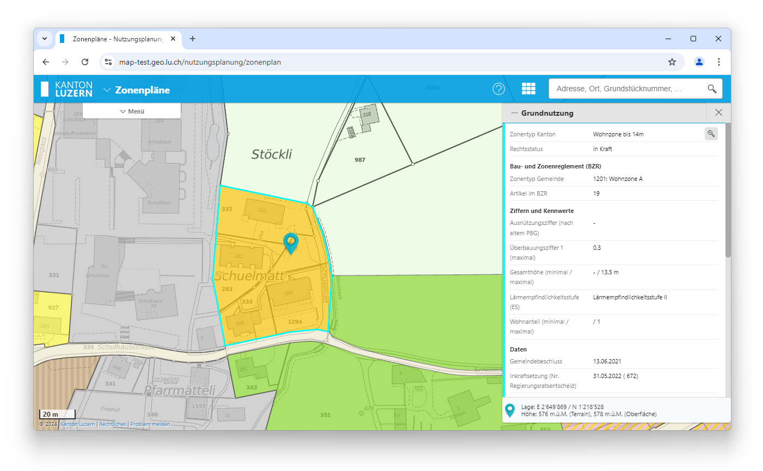Image resolution: width=763 pixels, height=471 pixels.
Task: Click the Schuelmatt label on the map
Action: pos(249,276)
